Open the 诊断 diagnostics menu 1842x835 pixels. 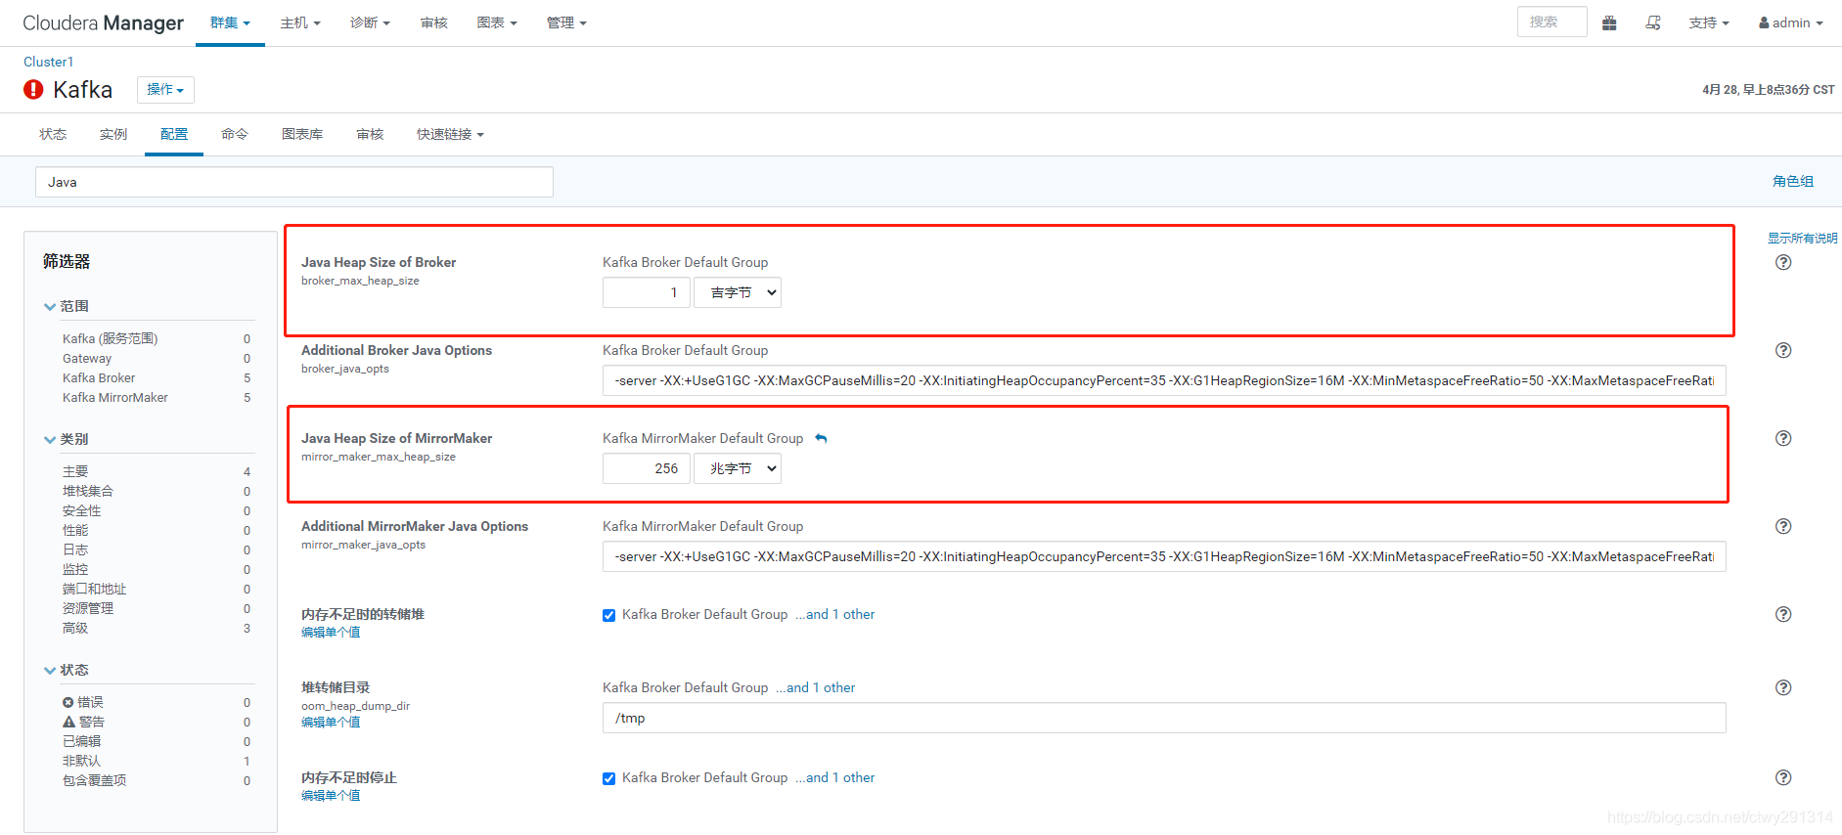coord(370,22)
